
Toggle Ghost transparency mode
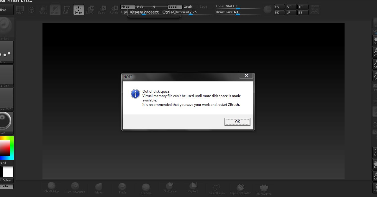[x=55, y=10]
